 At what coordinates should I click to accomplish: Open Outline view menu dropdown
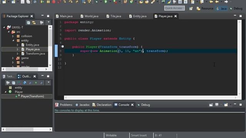click(48, 82)
